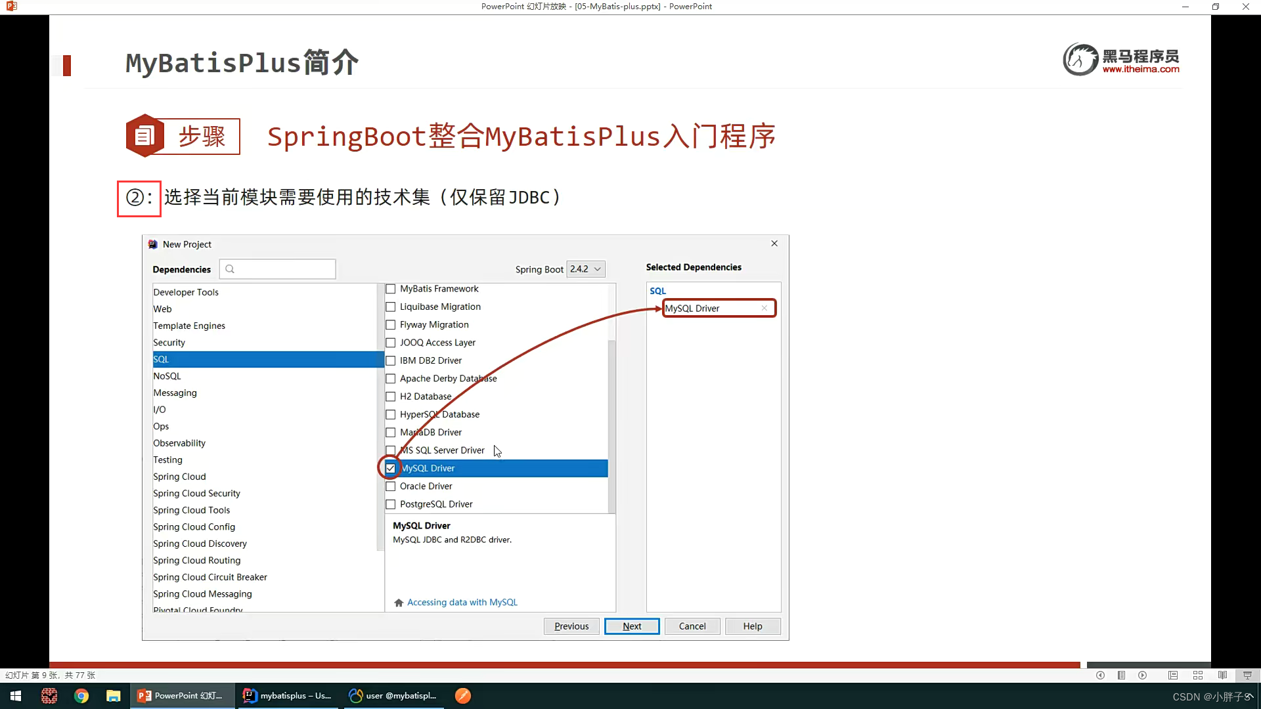
Task: Click the search magnifier in the Dependencies field
Action: pos(230,269)
